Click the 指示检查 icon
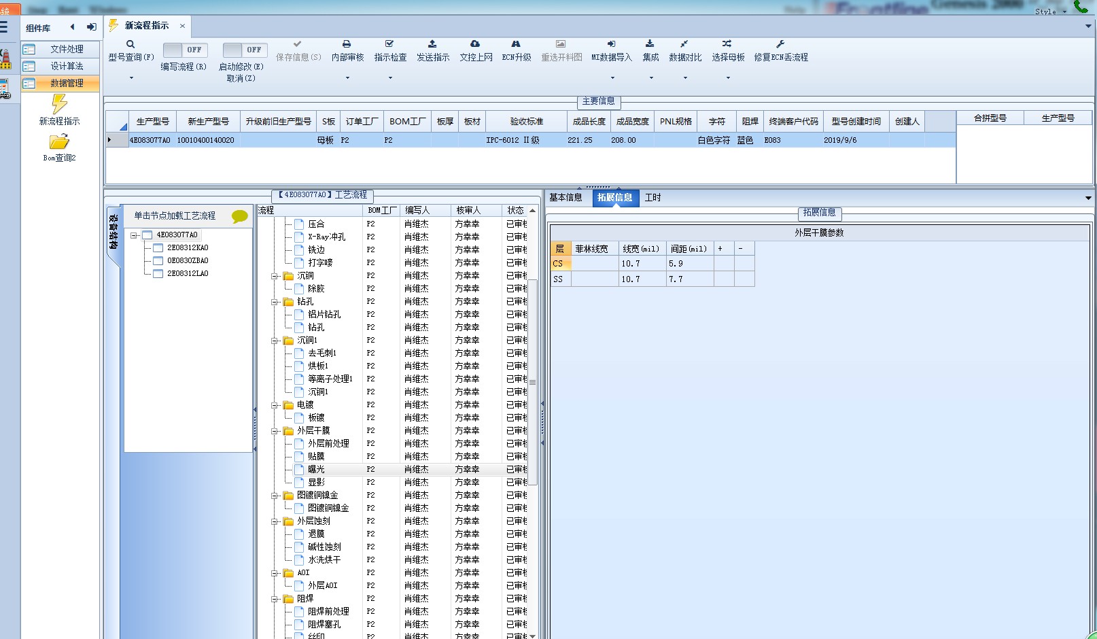Screen dimensions: 1097x639 coord(389,44)
